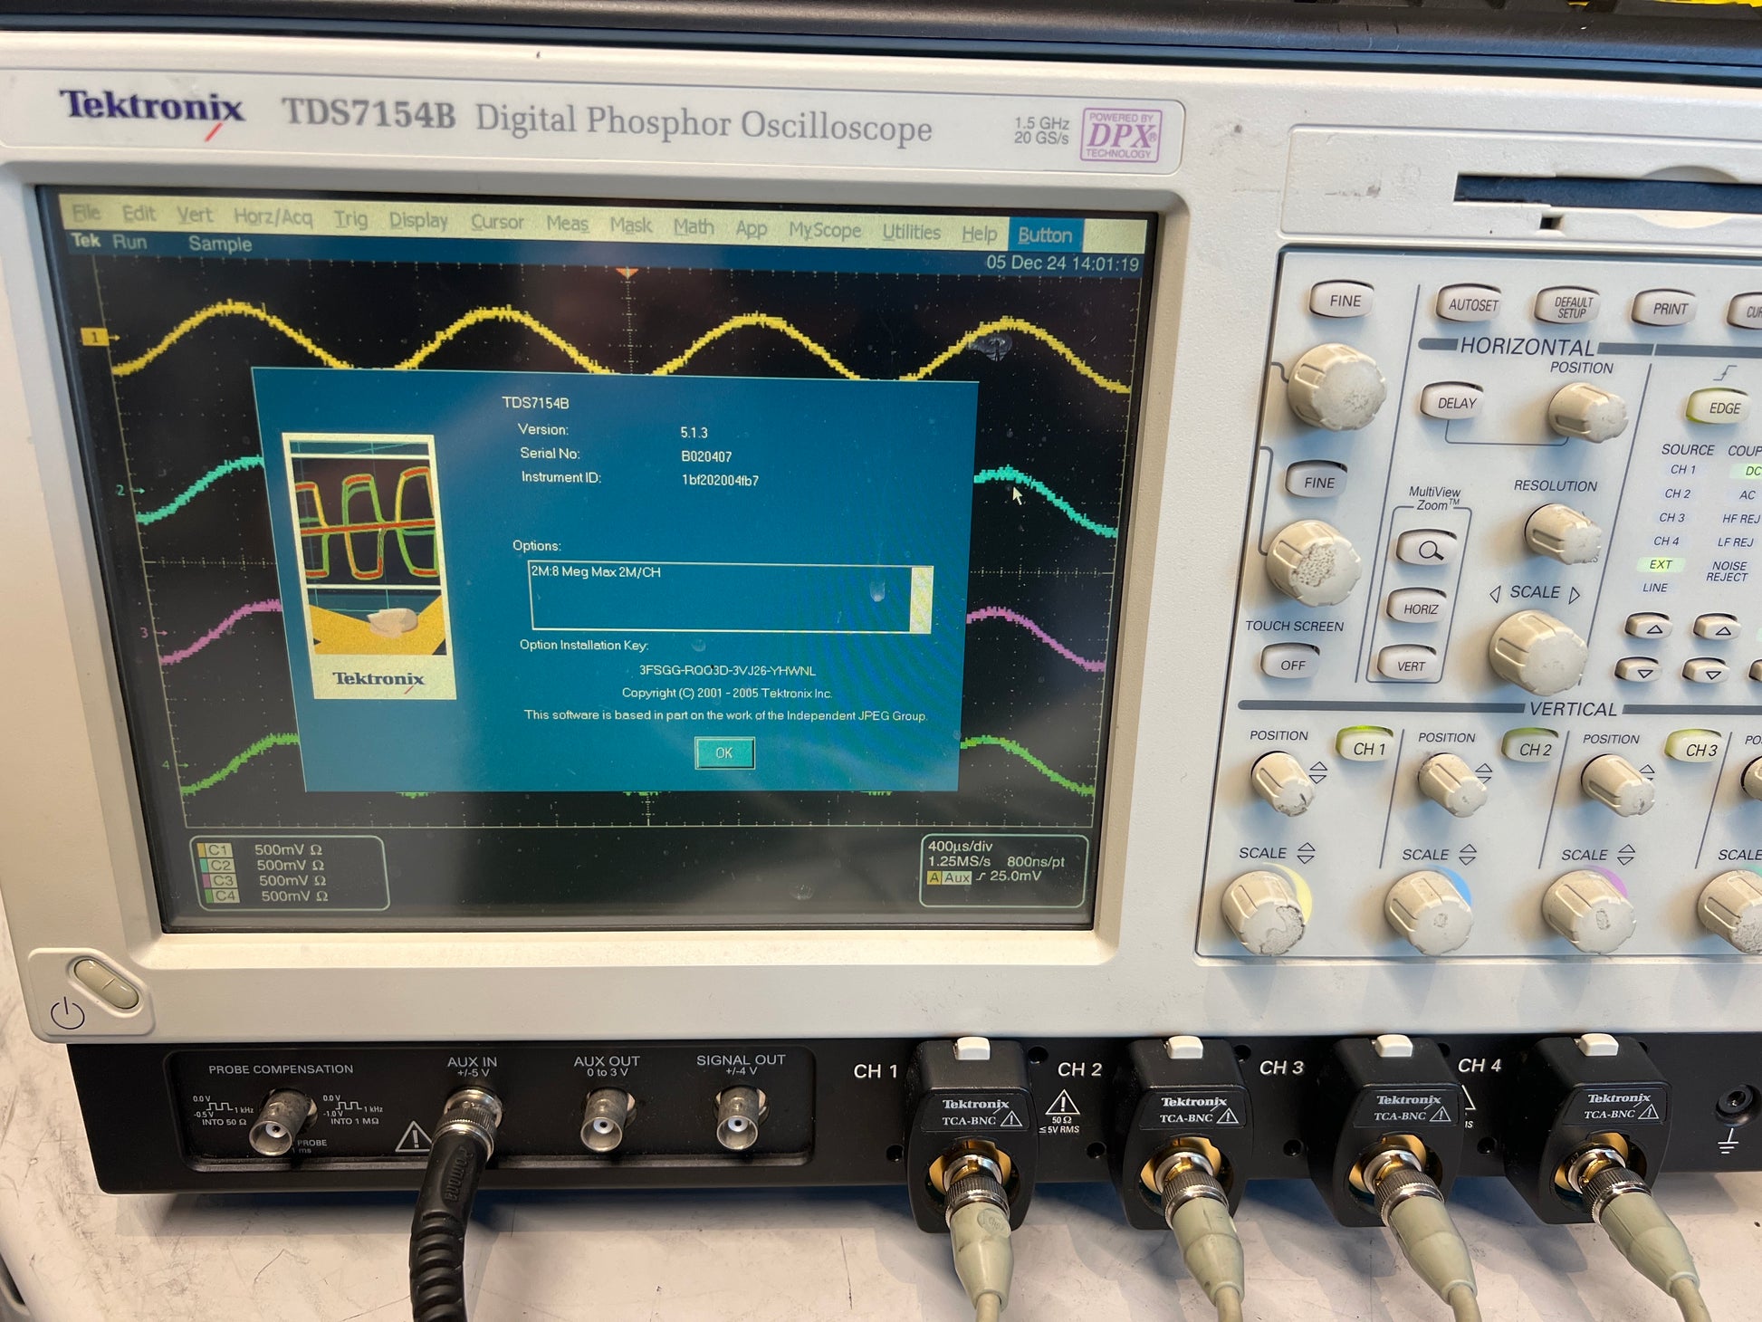The height and width of the screenshot is (1322, 1762).
Task: Open the Meas menu
Action: pyautogui.click(x=567, y=225)
